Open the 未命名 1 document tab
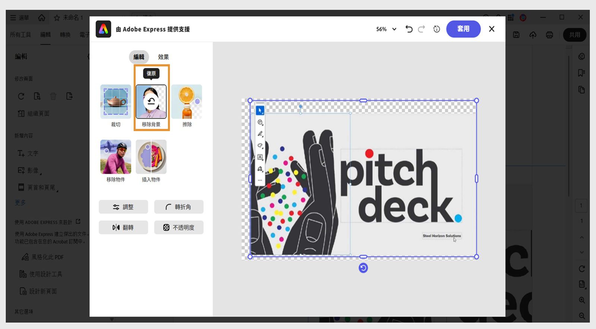This screenshot has width=596, height=329. pyautogui.click(x=69, y=17)
